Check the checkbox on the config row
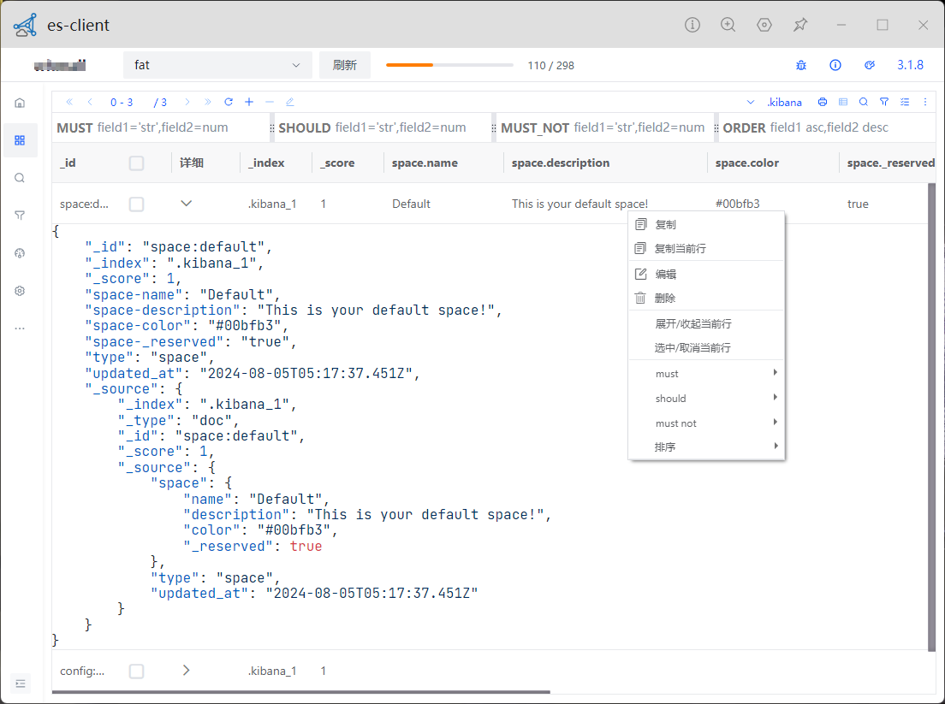 coord(136,671)
